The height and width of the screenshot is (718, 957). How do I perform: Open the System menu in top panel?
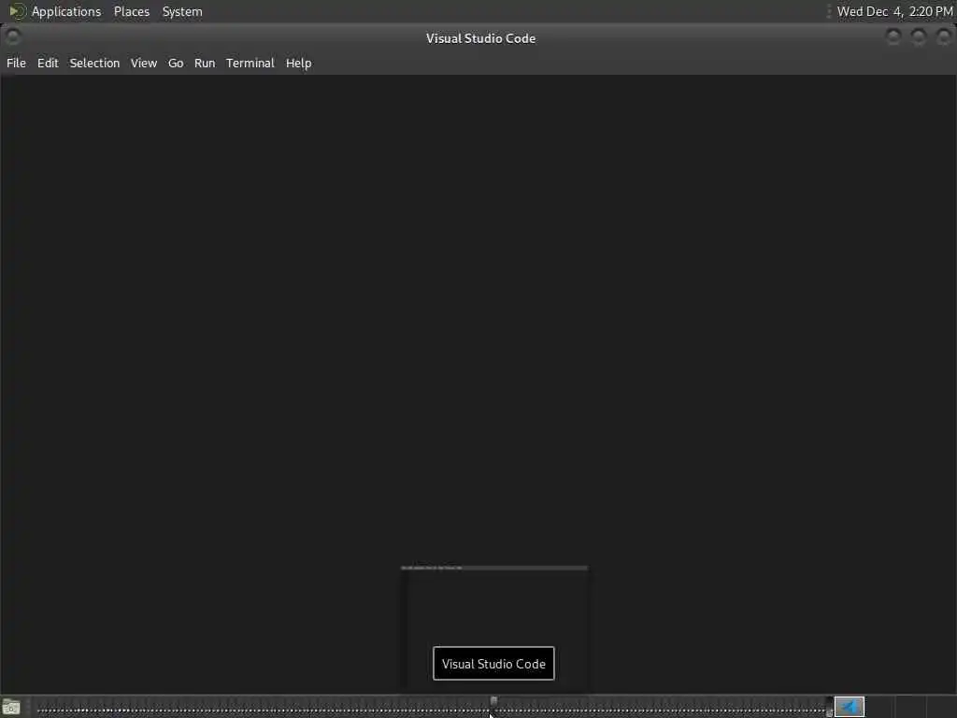point(182,11)
